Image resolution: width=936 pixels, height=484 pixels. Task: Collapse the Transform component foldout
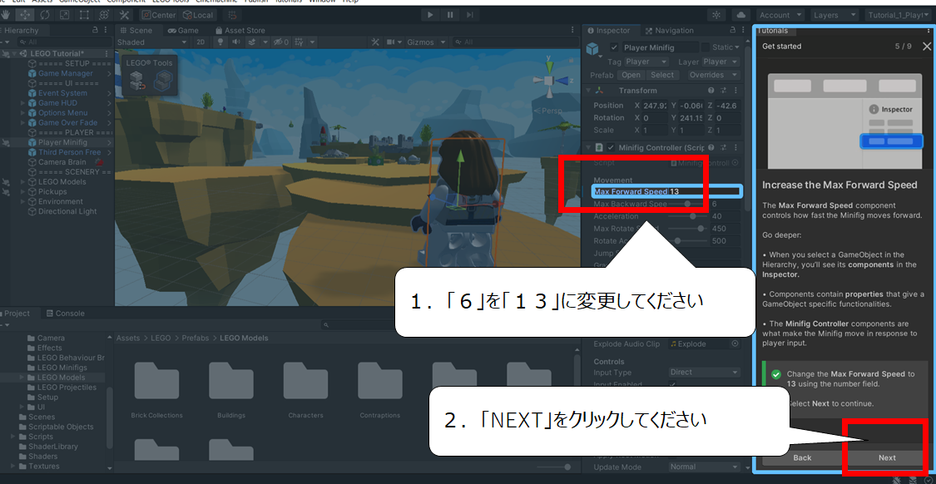click(x=588, y=91)
